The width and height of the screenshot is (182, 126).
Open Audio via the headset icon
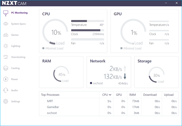tap(6, 90)
